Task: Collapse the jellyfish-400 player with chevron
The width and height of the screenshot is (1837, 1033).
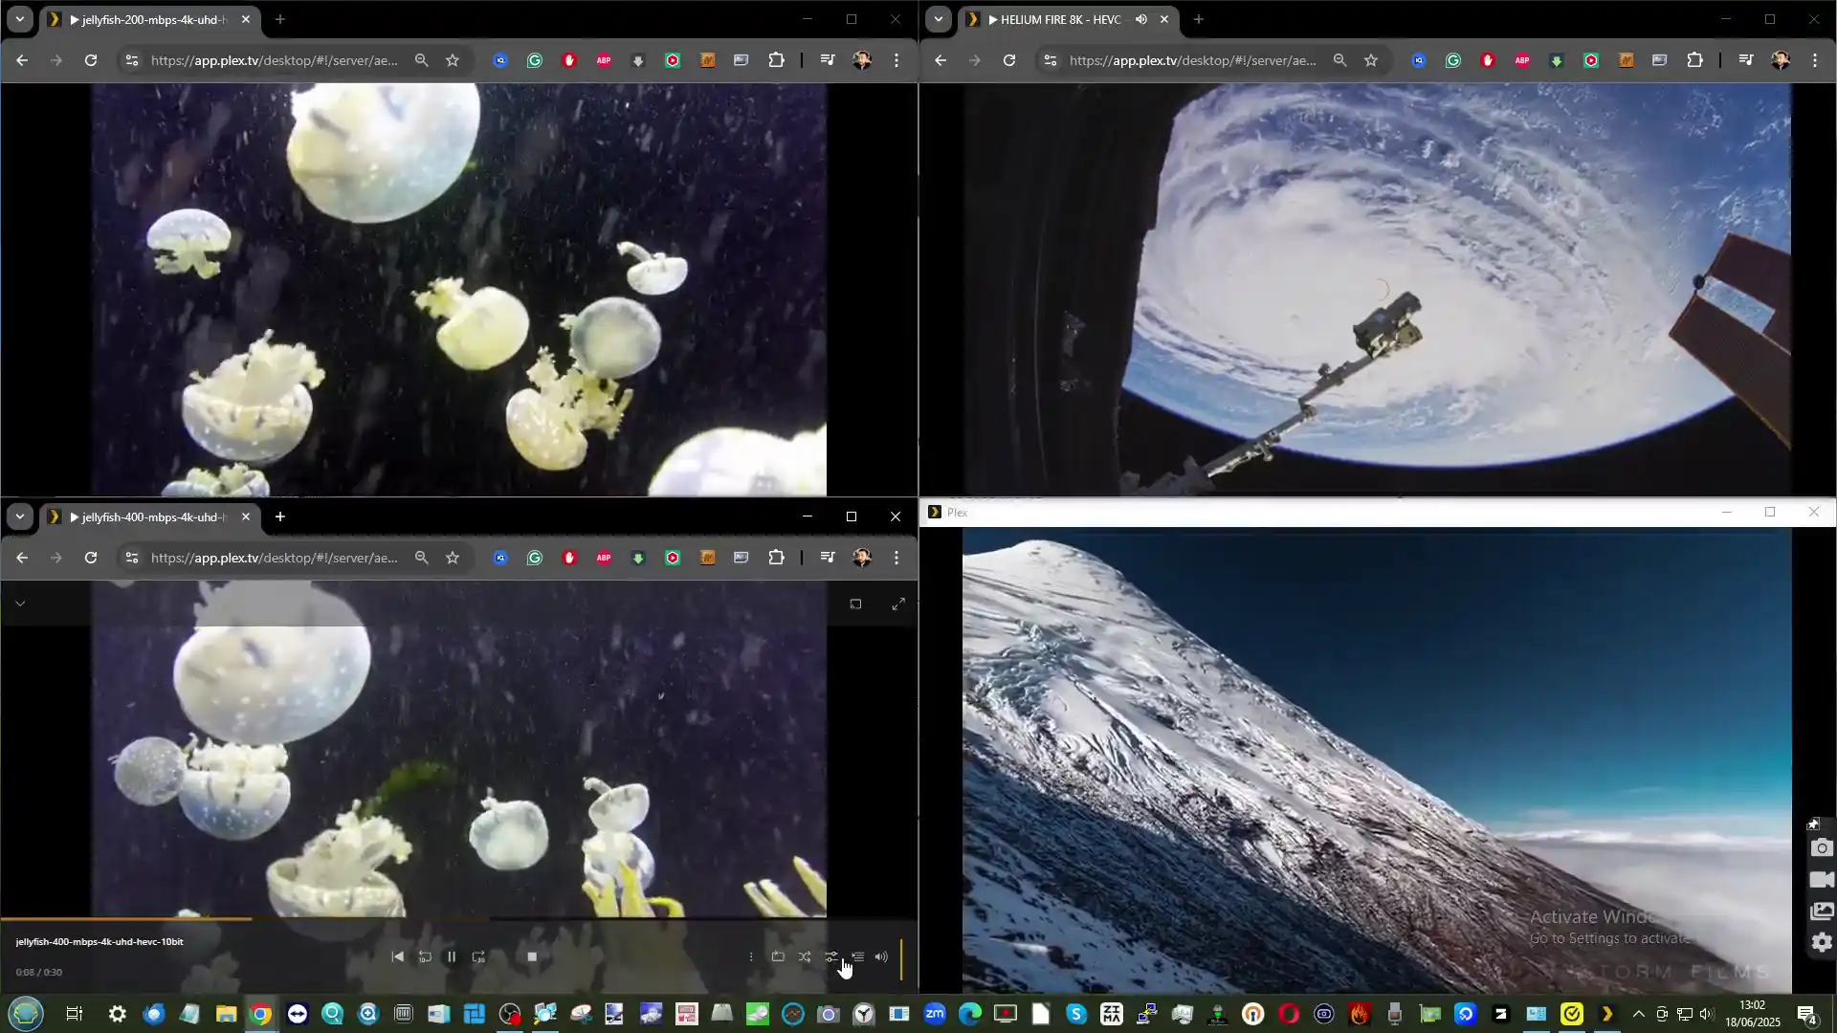Action: click(x=20, y=604)
